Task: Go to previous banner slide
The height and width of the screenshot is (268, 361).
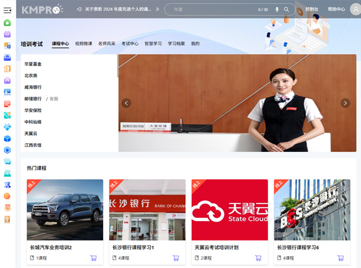Action: pos(126,103)
